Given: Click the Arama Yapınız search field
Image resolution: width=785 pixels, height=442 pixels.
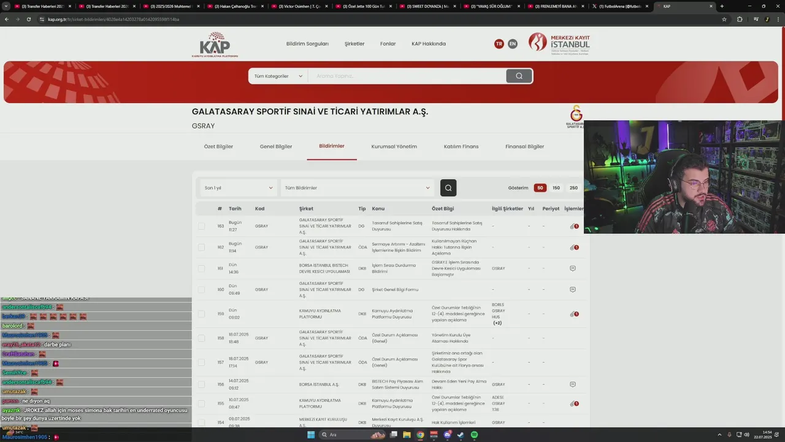Looking at the screenshot, I should coord(407,76).
